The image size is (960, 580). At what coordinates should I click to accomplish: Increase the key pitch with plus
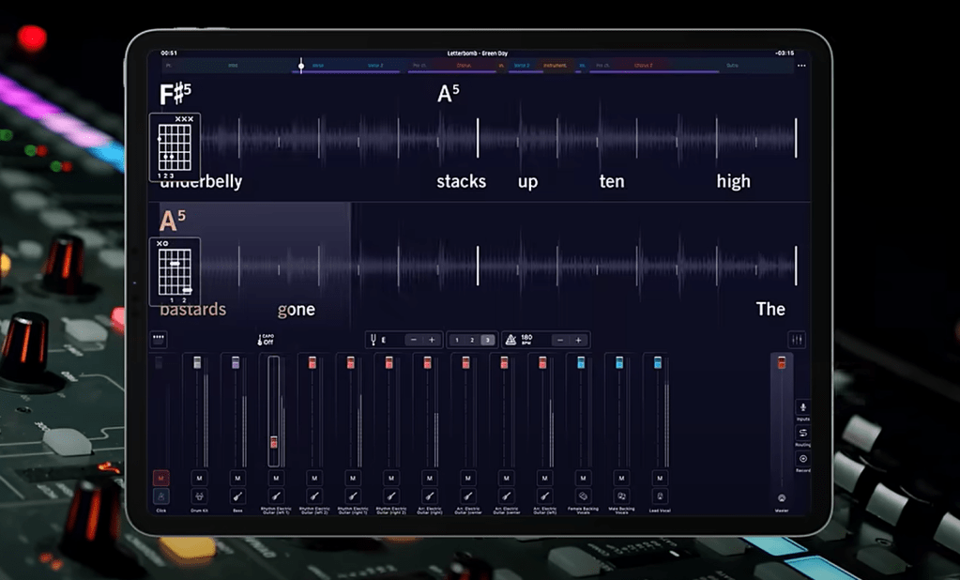coord(432,340)
